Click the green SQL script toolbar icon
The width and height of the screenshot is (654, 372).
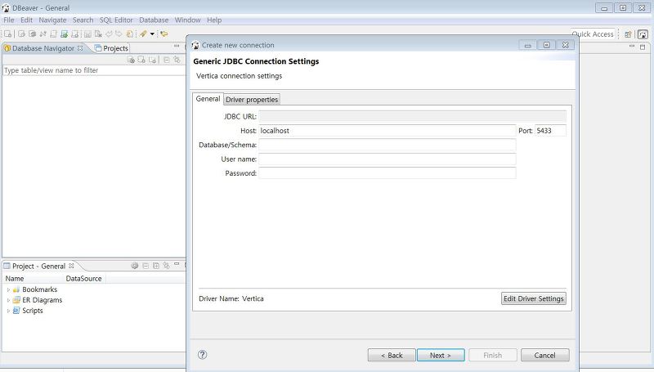[x=64, y=34]
